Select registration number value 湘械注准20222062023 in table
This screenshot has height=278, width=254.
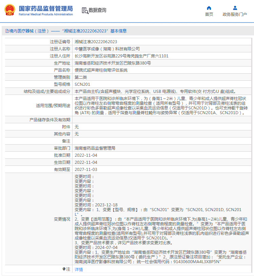pyautogui.click(x=96, y=42)
